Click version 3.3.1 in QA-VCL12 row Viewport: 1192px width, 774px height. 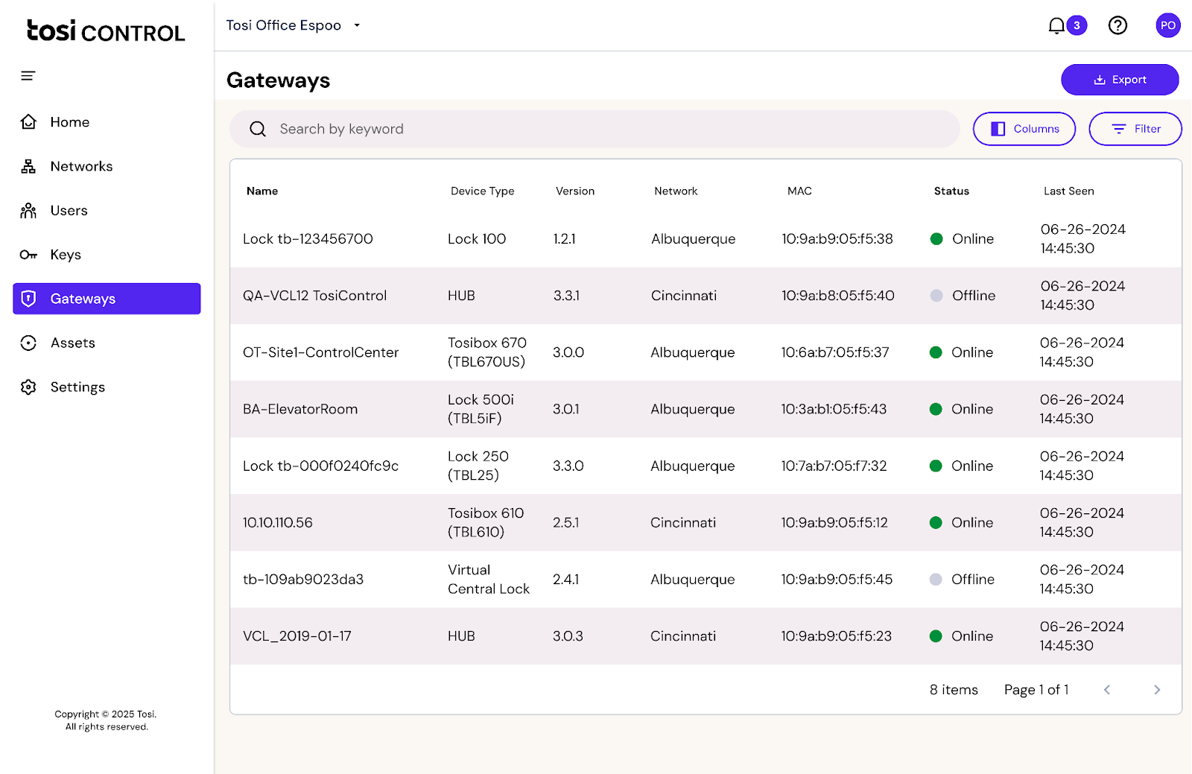566,296
